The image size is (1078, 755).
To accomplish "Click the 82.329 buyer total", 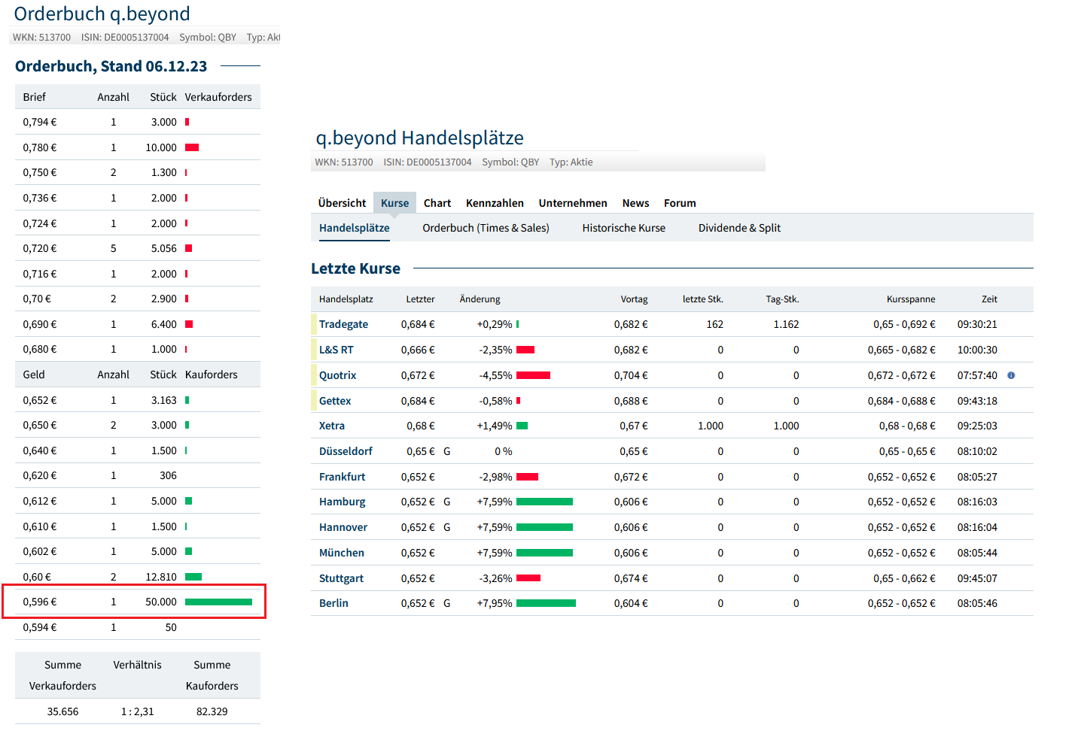I will pyautogui.click(x=212, y=711).
